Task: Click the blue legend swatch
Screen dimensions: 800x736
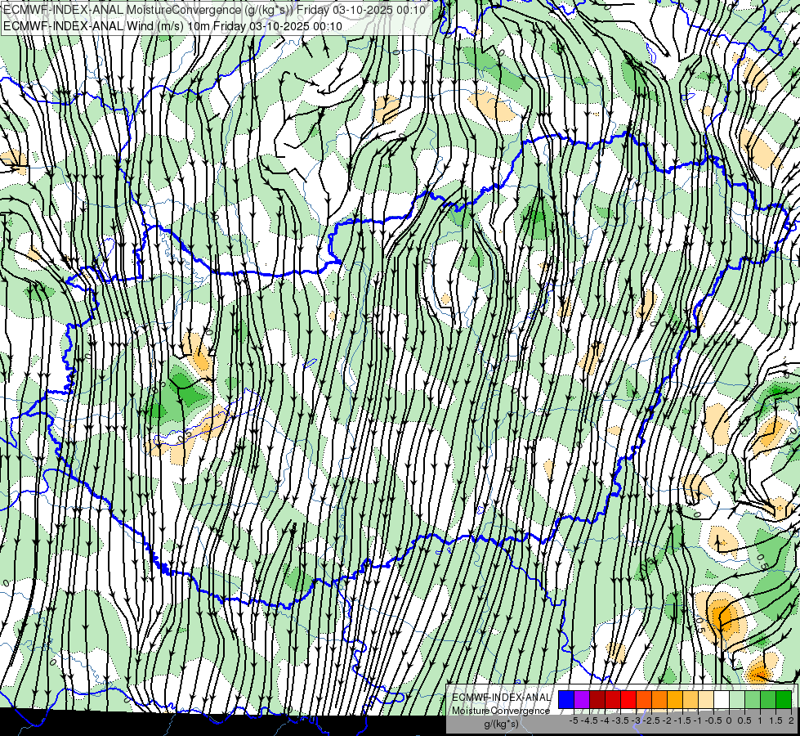Action: [x=566, y=699]
